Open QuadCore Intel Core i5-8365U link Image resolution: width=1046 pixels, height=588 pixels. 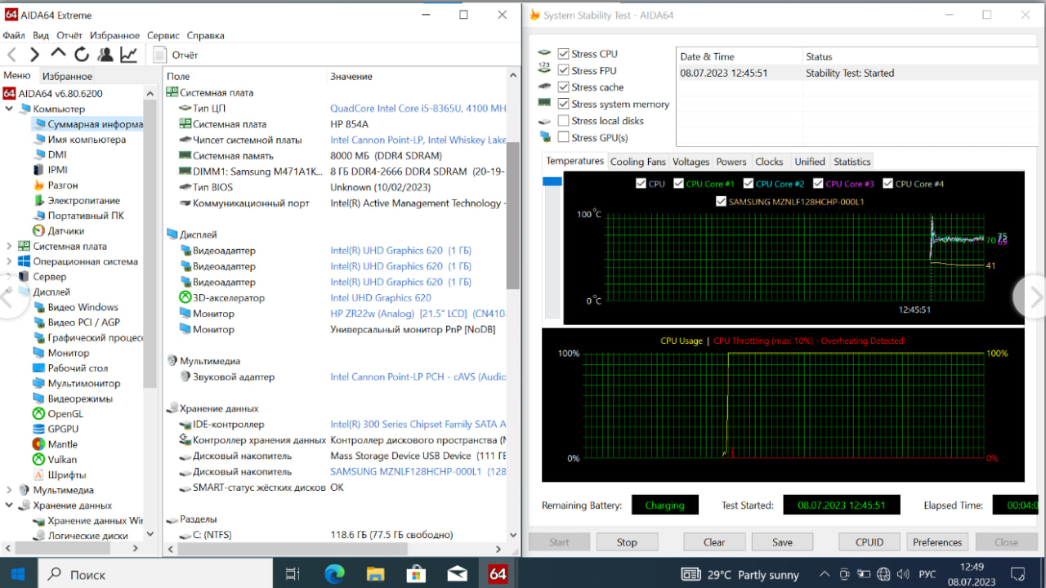(418, 109)
